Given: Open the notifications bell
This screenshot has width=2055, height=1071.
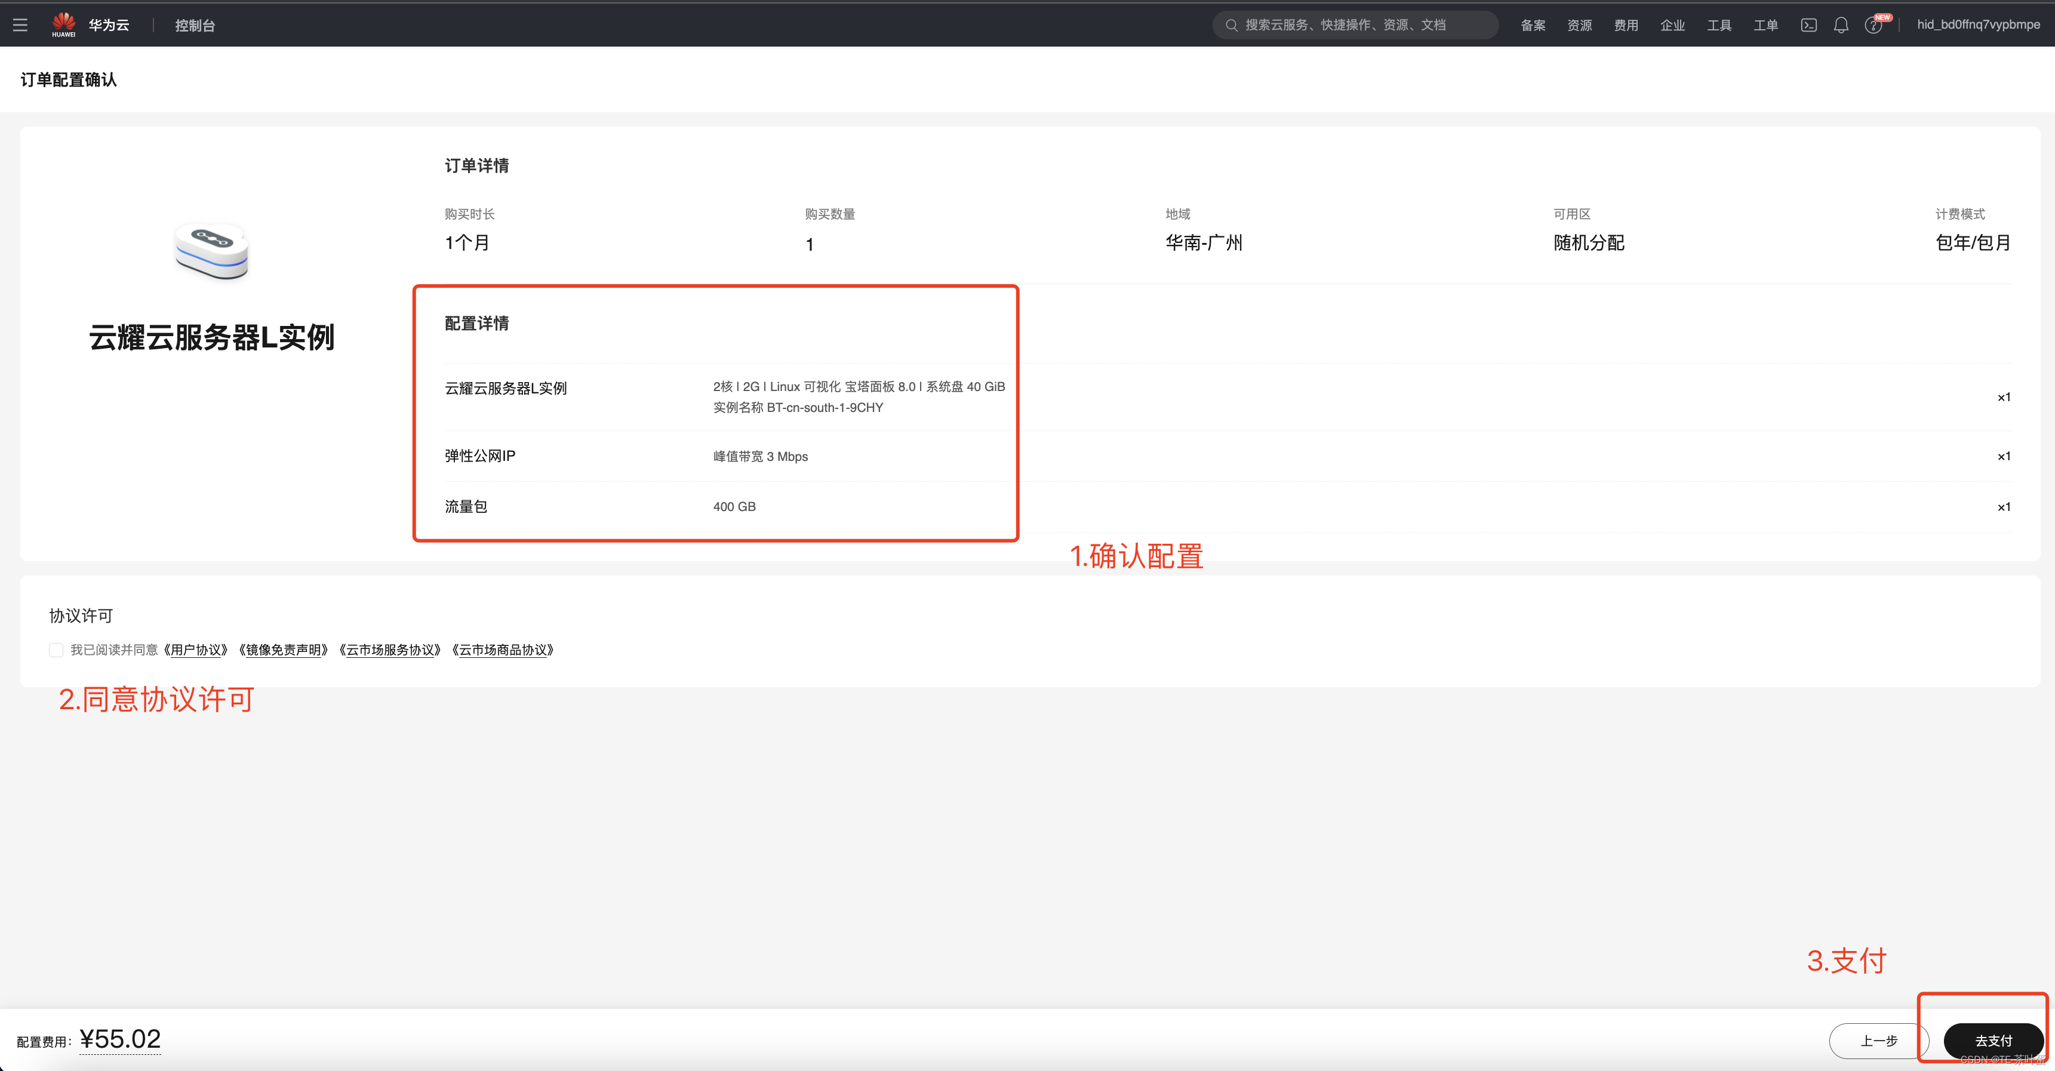Looking at the screenshot, I should coord(1841,26).
